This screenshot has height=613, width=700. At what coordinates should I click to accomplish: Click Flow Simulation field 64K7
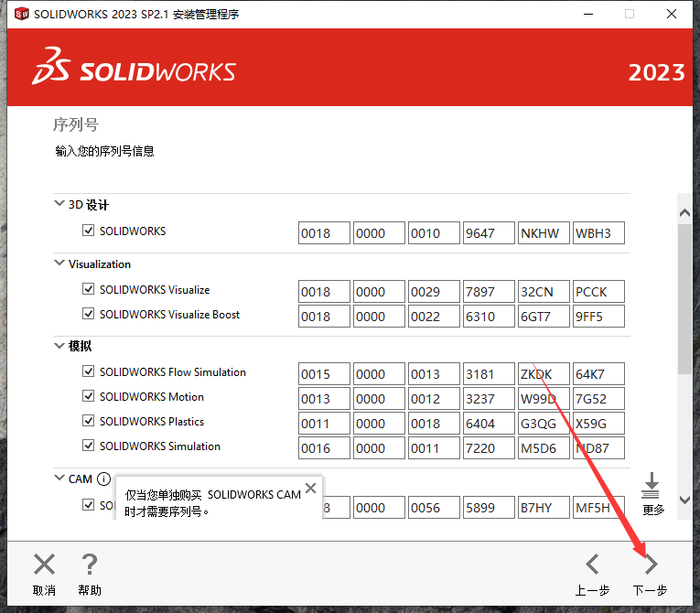(x=598, y=373)
